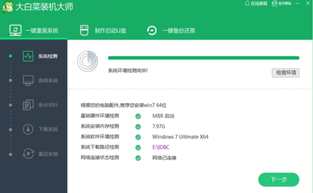Click the green detection progress bar
Image resolution: width=313 pixels, height=193 pixels.
point(204,58)
